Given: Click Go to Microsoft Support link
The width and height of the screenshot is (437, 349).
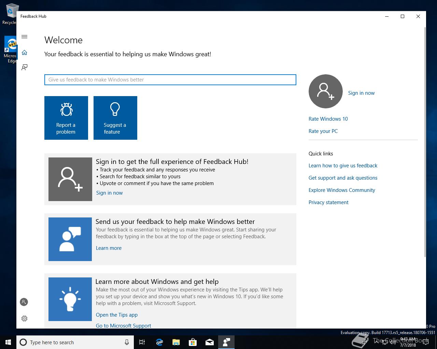Looking at the screenshot, I should click(123, 326).
